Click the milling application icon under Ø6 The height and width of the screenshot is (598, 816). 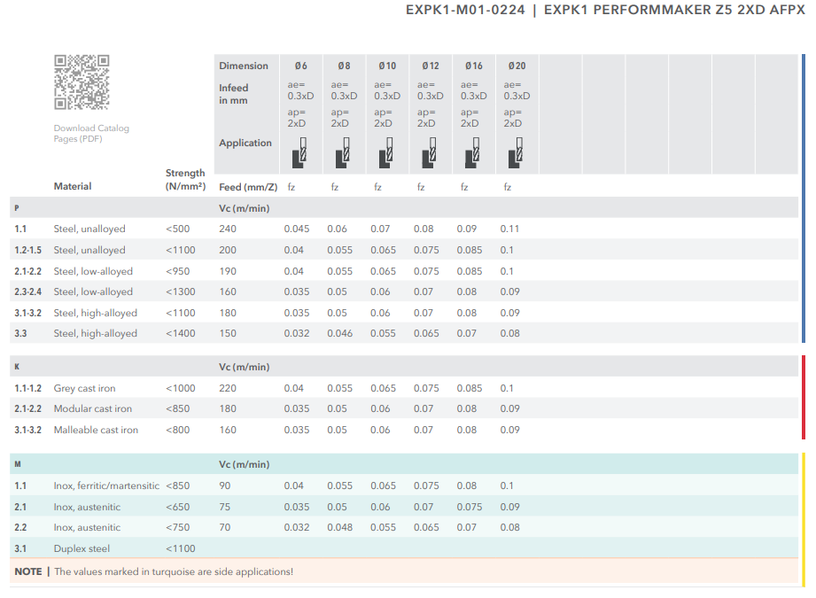click(299, 153)
